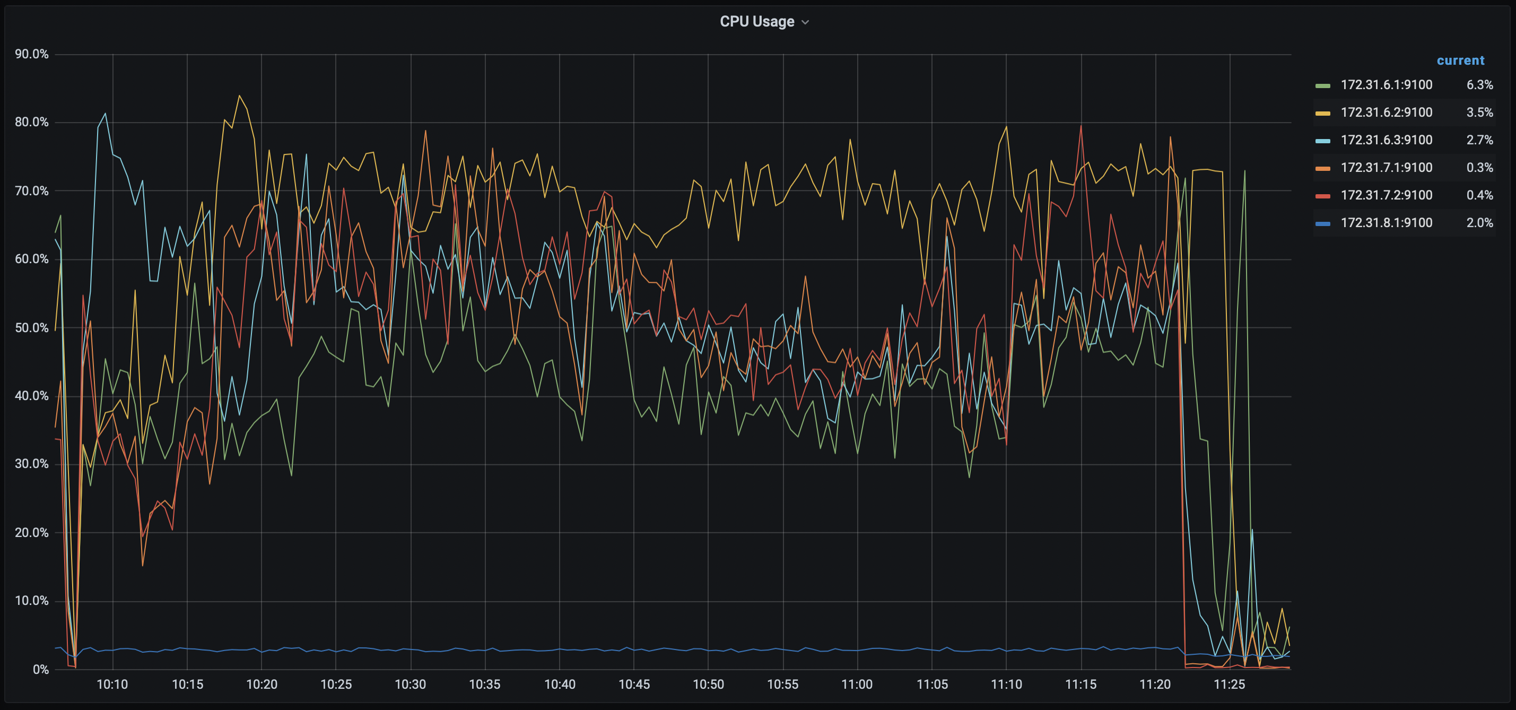
Task: Click the 11:00 label on time axis
Action: coord(857,684)
